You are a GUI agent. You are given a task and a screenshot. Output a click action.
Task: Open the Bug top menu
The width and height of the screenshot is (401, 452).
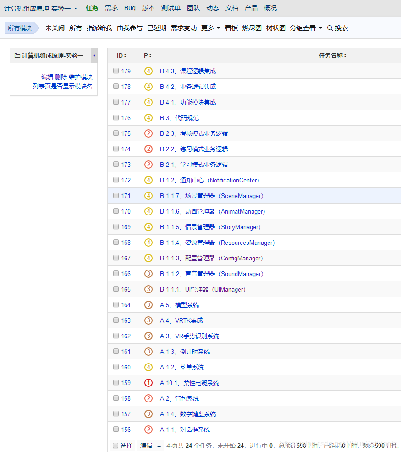(x=130, y=8)
